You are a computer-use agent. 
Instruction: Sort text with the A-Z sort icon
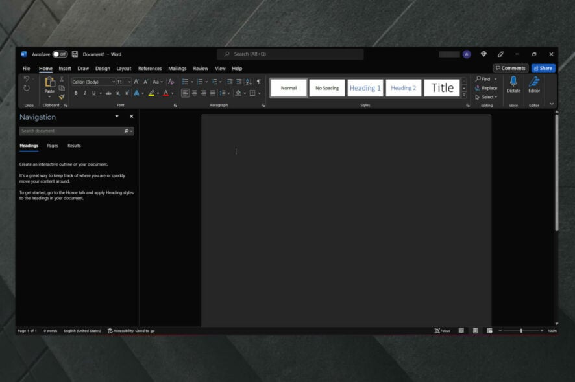pyautogui.click(x=249, y=82)
